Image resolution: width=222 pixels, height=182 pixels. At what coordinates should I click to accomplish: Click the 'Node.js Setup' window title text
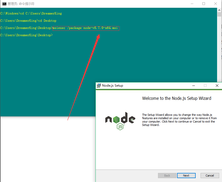[113, 86]
